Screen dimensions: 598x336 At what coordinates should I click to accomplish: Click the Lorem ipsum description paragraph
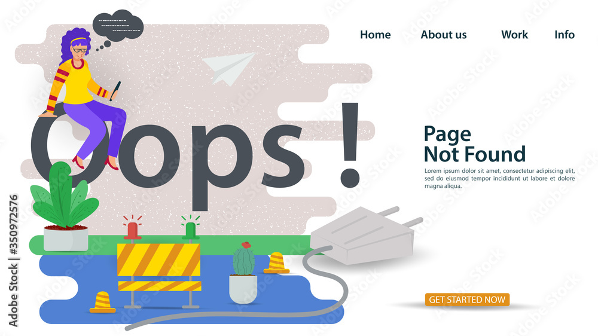499,178
